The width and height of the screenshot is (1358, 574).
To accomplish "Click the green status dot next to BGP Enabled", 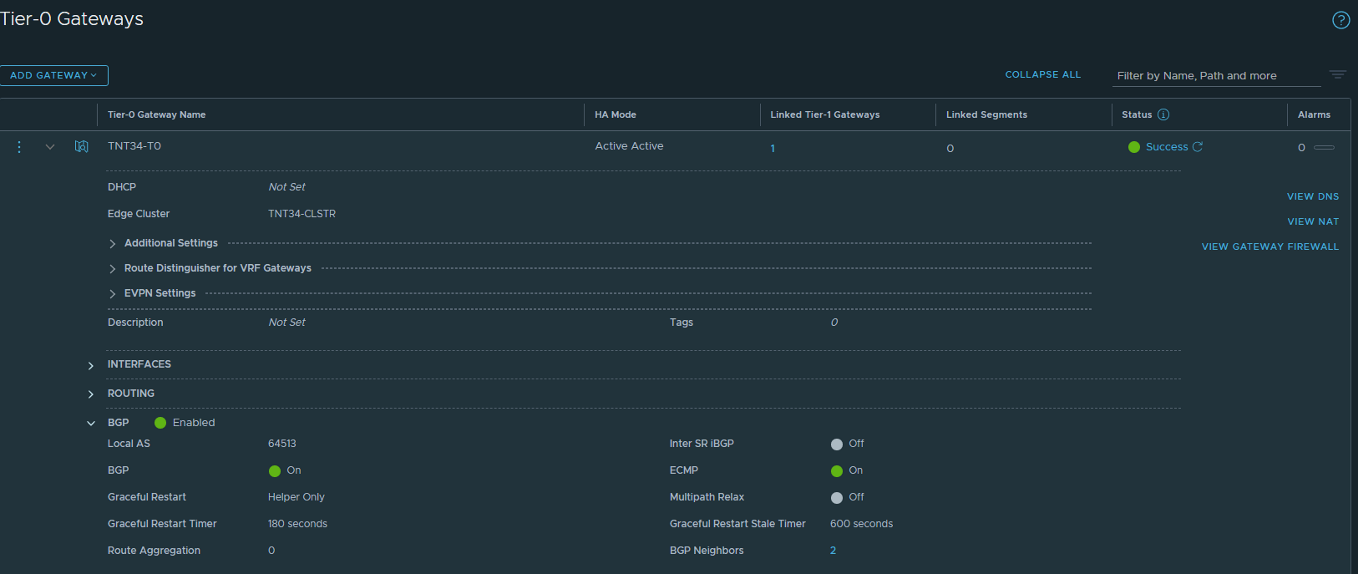I will (160, 423).
